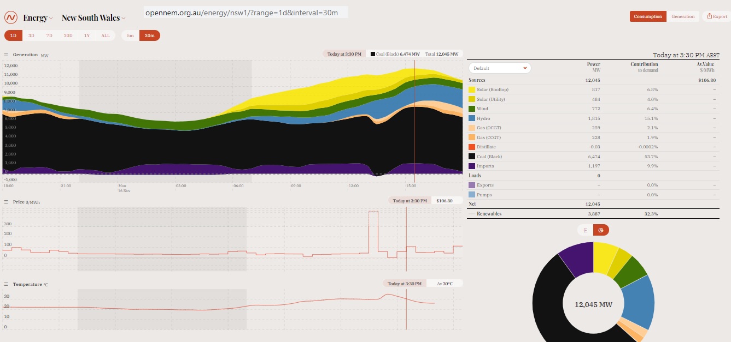Click the price tooltip value $106.80

(x=445, y=201)
